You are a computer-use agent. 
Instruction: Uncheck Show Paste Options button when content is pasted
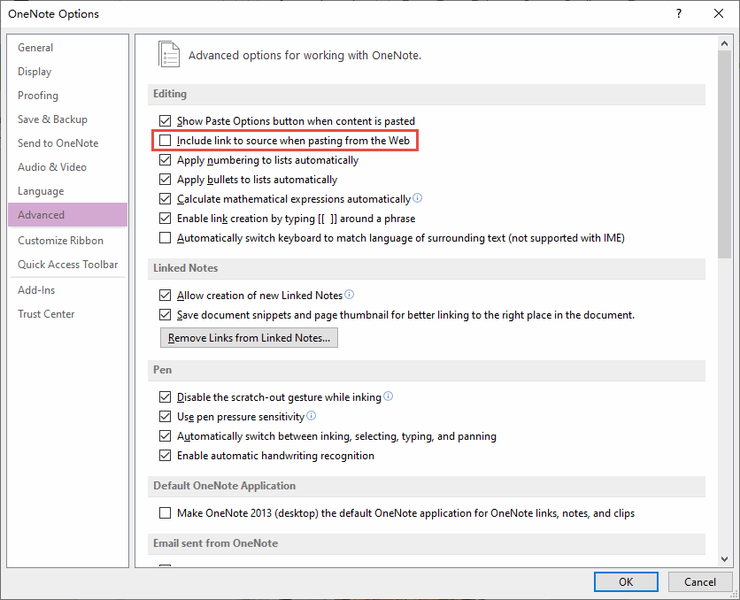165,120
